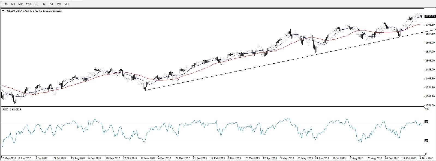Click the current price label 1756.03

430,16
